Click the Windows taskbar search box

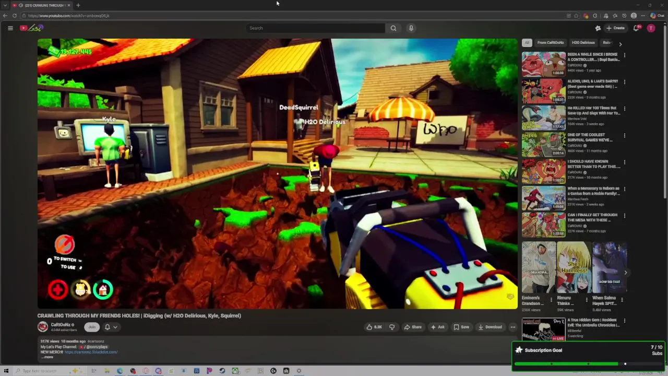50,371
